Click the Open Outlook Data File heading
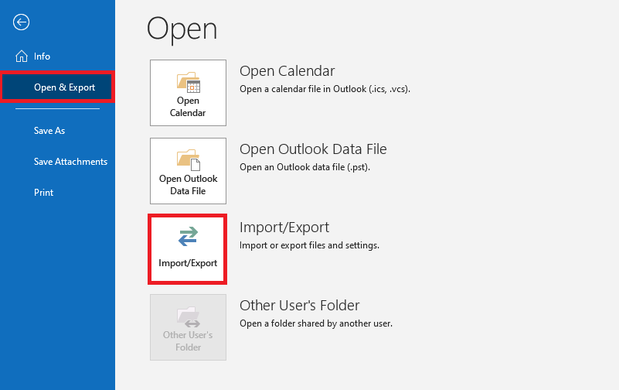619x390 pixels. point(313,149)
